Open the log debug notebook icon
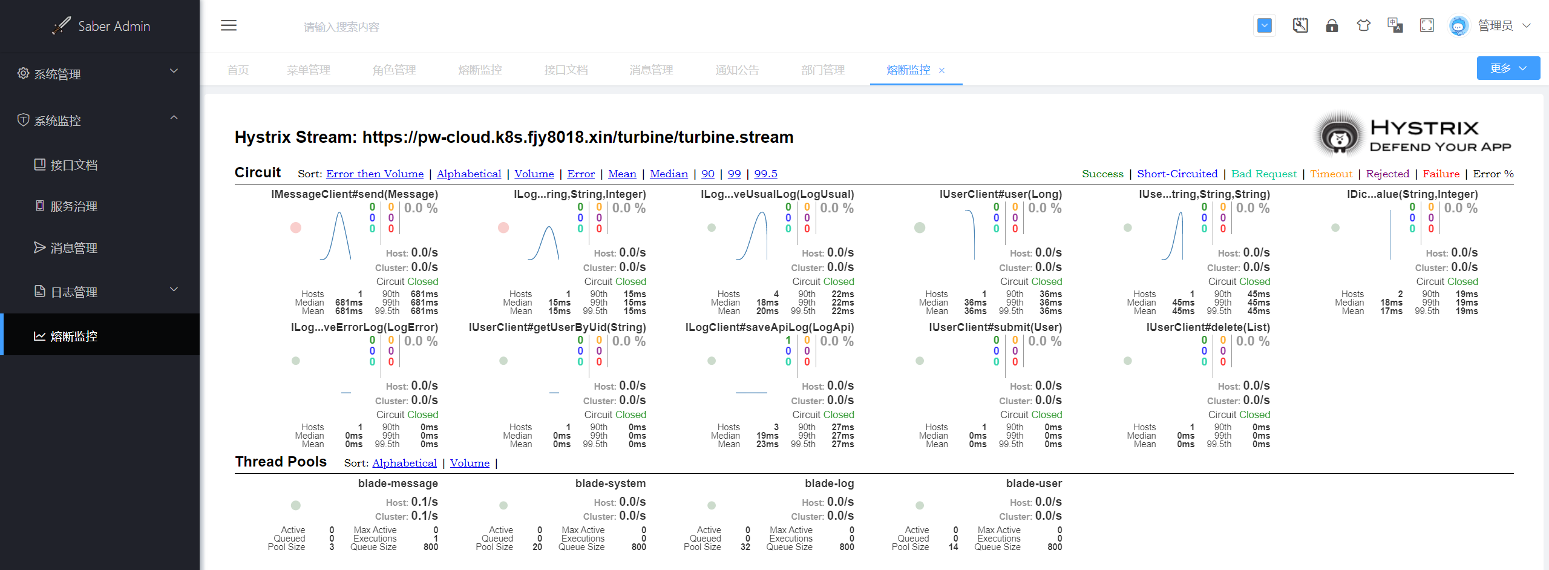1549x570 pixels. [x=1300, y=25]
